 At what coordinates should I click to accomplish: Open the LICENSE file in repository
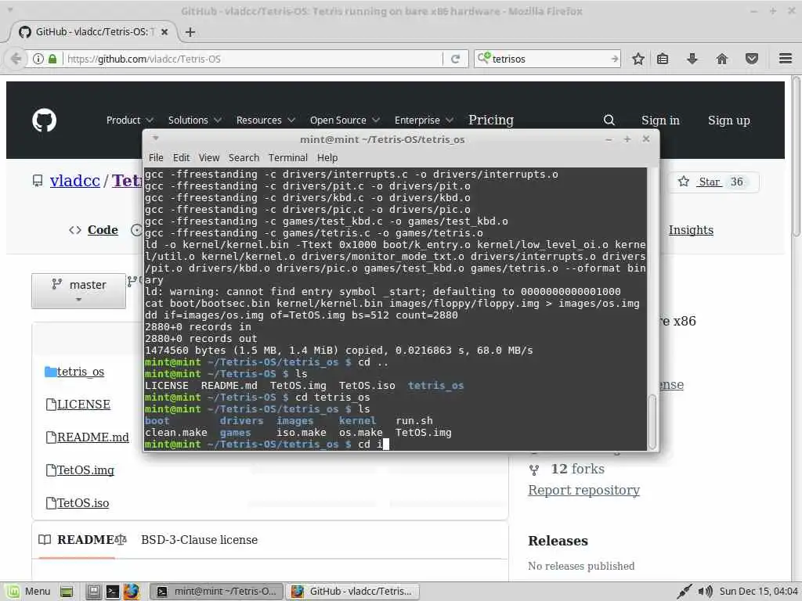click(83, 405)
